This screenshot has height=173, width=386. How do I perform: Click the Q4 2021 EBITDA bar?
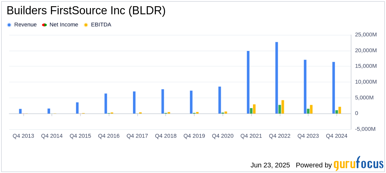tap(254, 109)
